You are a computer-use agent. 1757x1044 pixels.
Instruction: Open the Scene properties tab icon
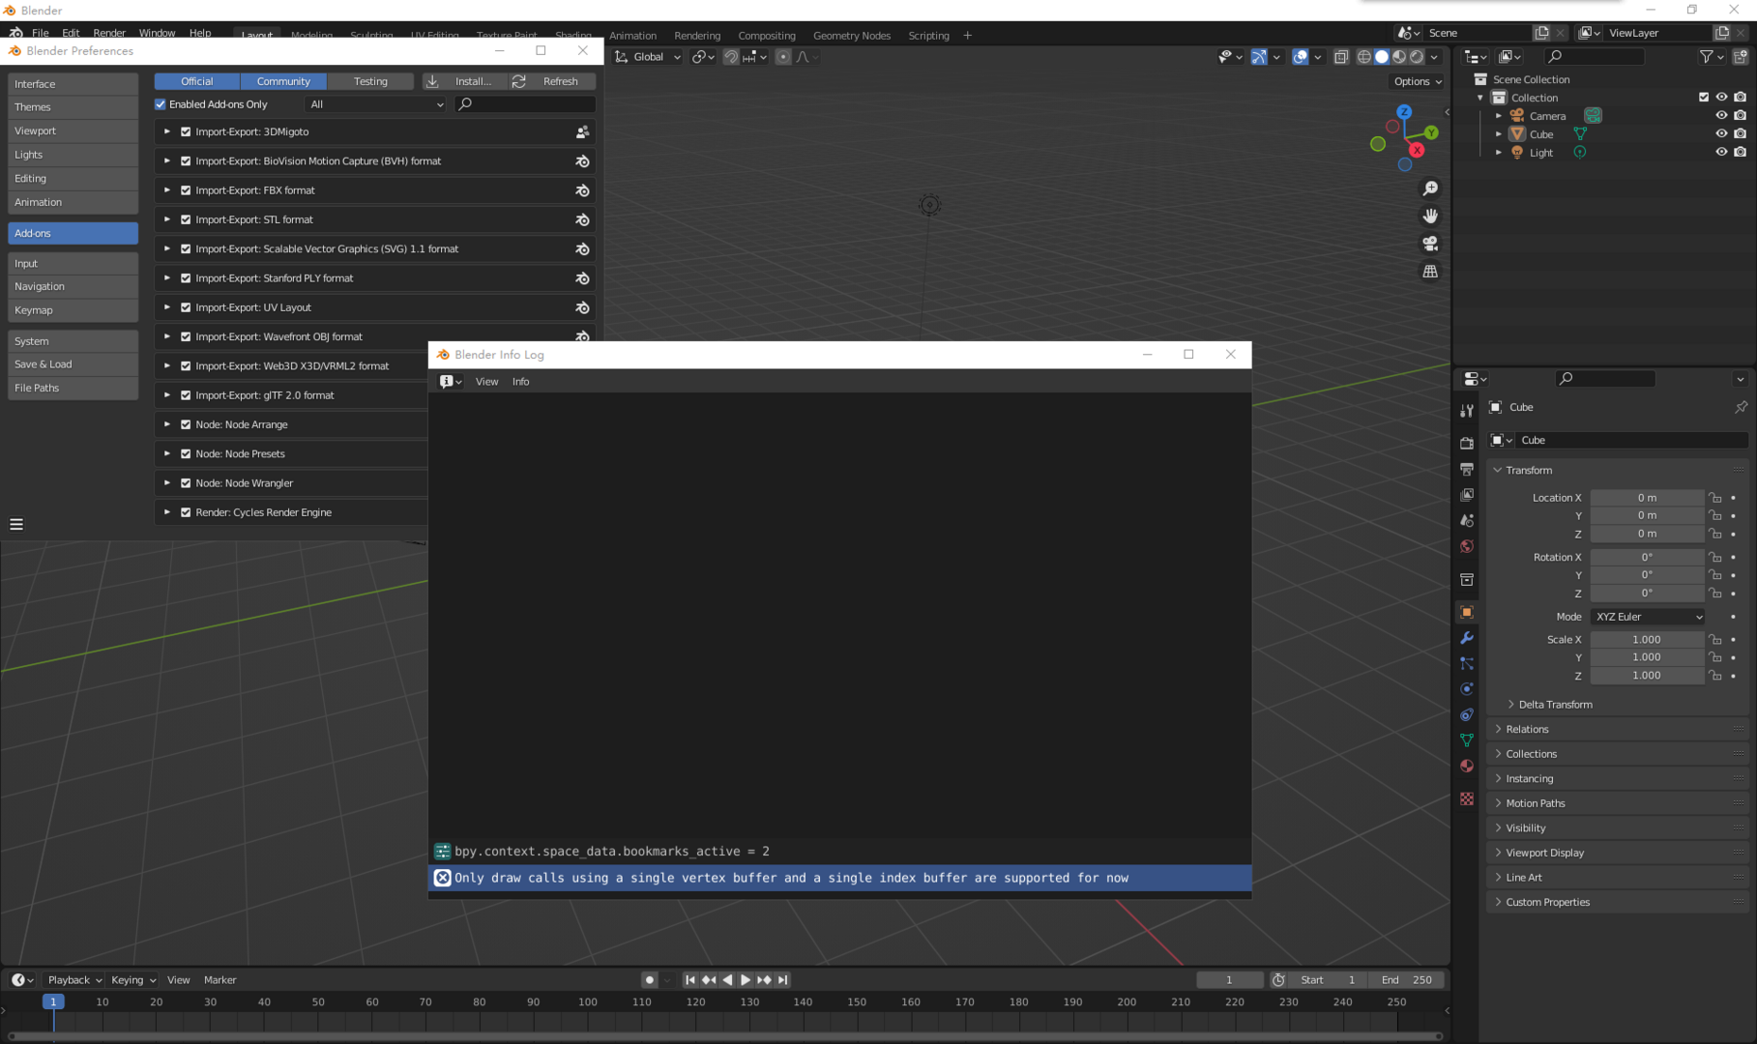pos(1467,520)
